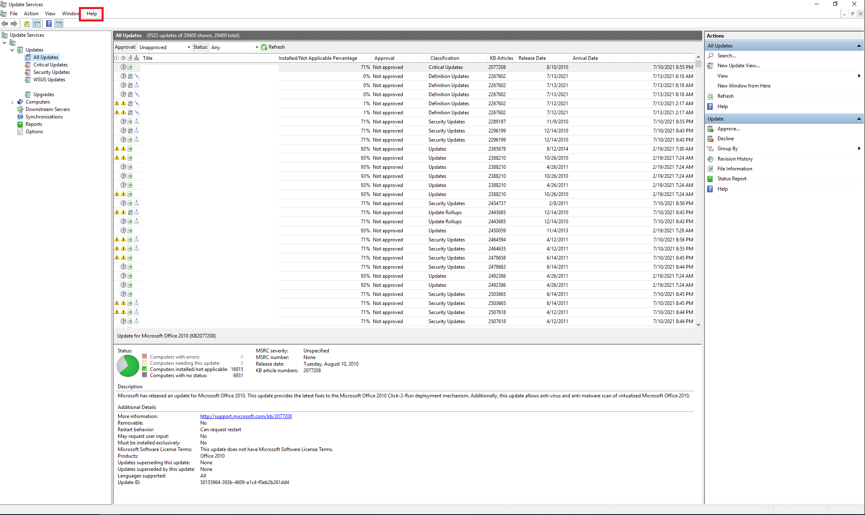Select the WSUS Updates node icon
The height and width of the screenshot is (515, 865).
(x=28, y=80)
